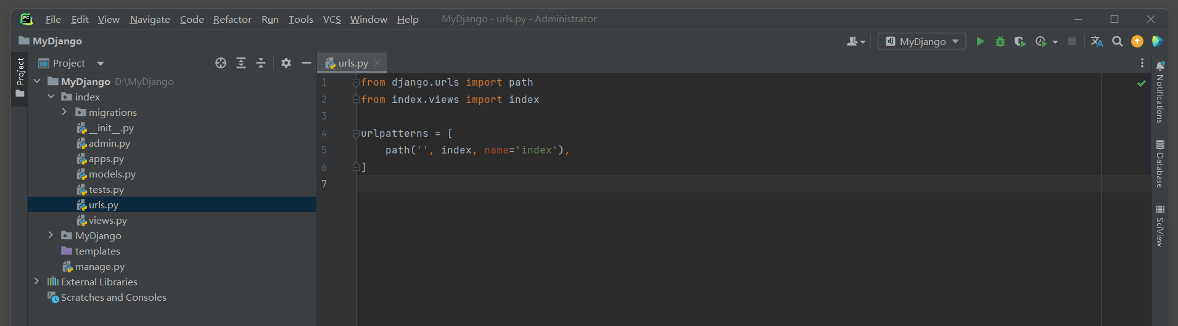Open the Translate tool icon
This screenshot has width=1178, height=326.
[1097, 41]
